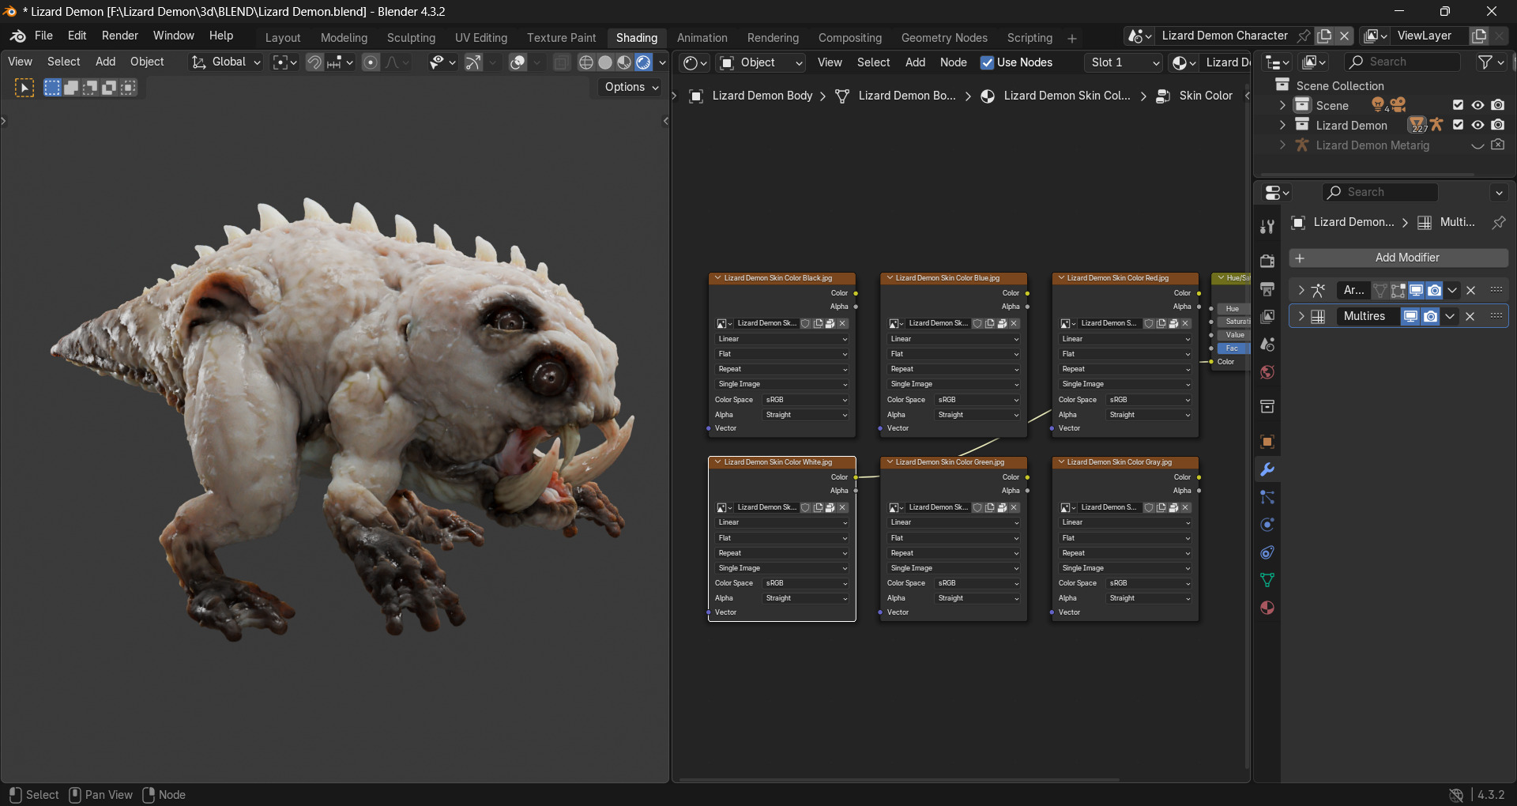Click the Multires modifier name field
Image resolution: width=1517 pixels, height=806 pixels.
click(1366, 316)
